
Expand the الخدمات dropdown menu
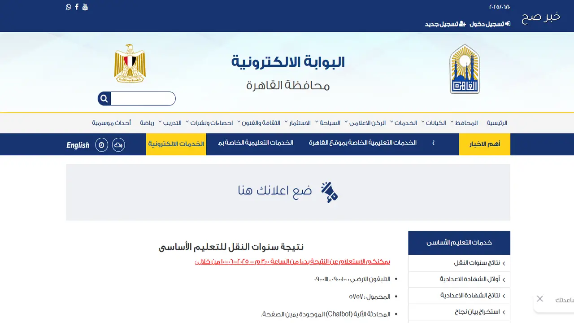click(x=403, y=123)
